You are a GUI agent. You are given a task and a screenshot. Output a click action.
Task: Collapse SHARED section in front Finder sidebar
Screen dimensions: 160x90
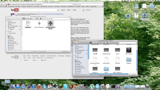click(x=74, y=56)
